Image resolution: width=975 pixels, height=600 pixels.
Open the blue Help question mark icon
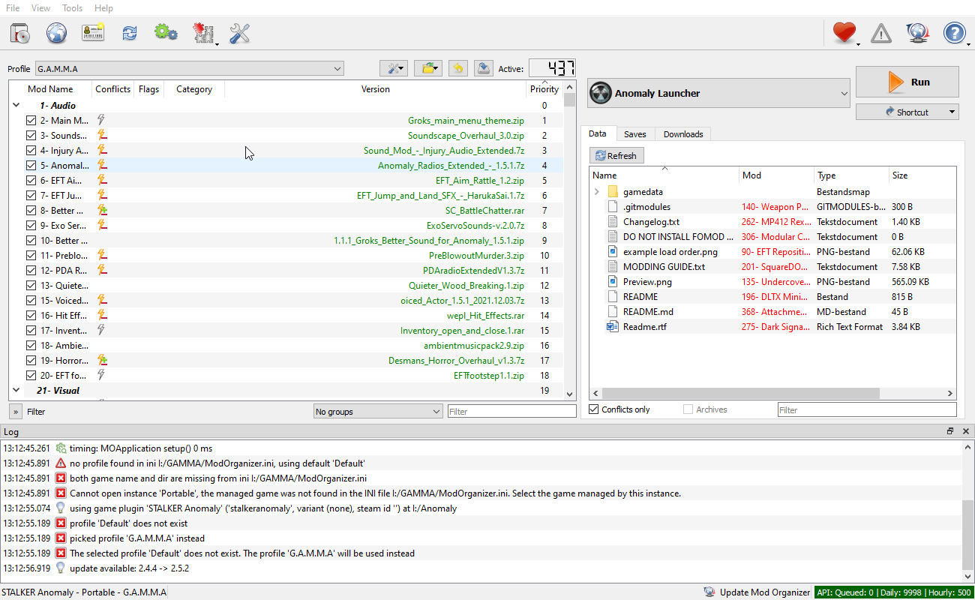pos(954,33)
